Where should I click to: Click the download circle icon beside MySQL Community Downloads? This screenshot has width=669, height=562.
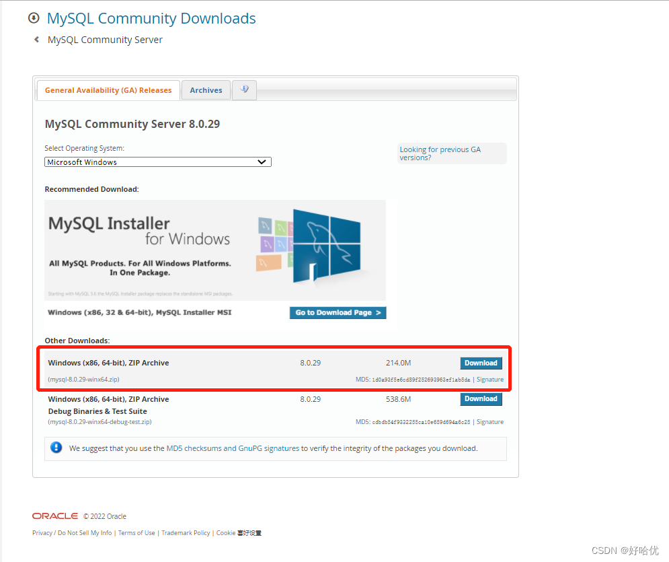pyautogui.click(x=34, y=18)
